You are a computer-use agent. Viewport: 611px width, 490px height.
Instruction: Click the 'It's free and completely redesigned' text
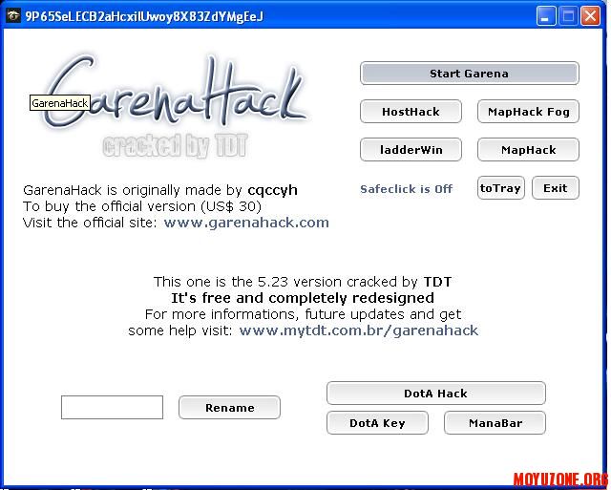[x=303, y=298]
